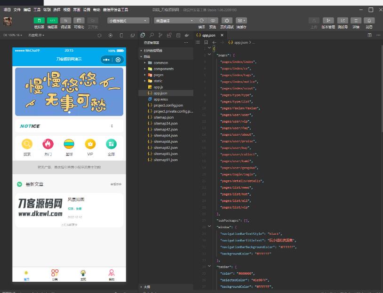This screenshot has height=293, width=383.
Task: Open project.config.json in file tree
Action: point(168,105)
